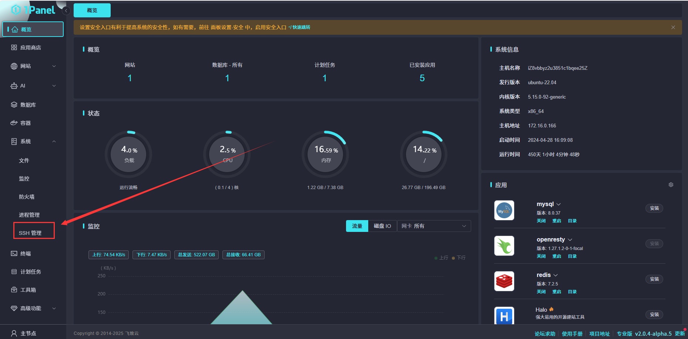Switch the monitor chart to 流量
Screen dimensions: 688x339
point(357,226)
